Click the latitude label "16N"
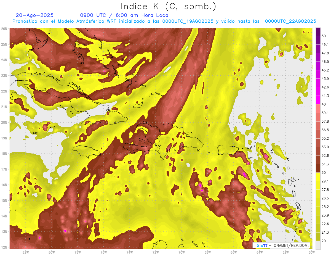 pyautogui.click(x=4, y=185)
